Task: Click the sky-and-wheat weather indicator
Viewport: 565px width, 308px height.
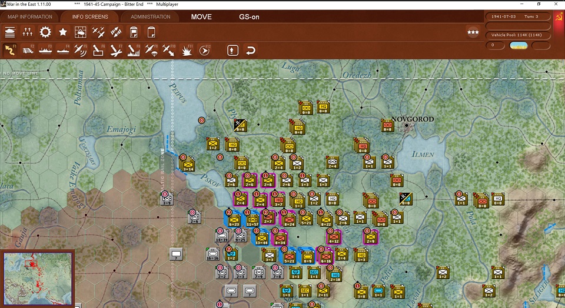Action: pyautogui.click(x=519, y=45)
